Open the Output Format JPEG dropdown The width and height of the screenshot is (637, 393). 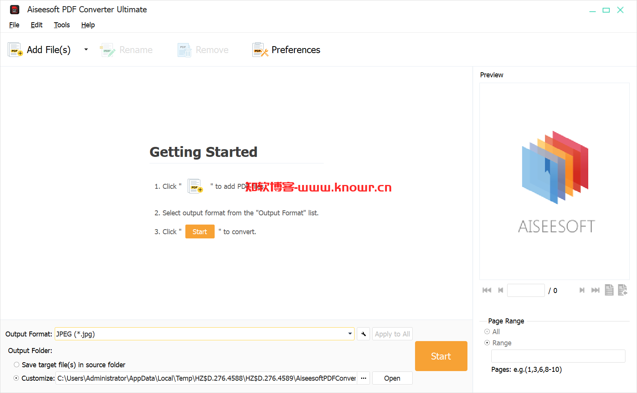pos(205,334)
